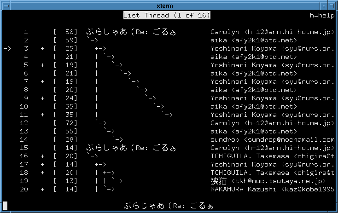
Task: Open message 20 from NAKAMURA Kazushi
Action: coord(272,190)
